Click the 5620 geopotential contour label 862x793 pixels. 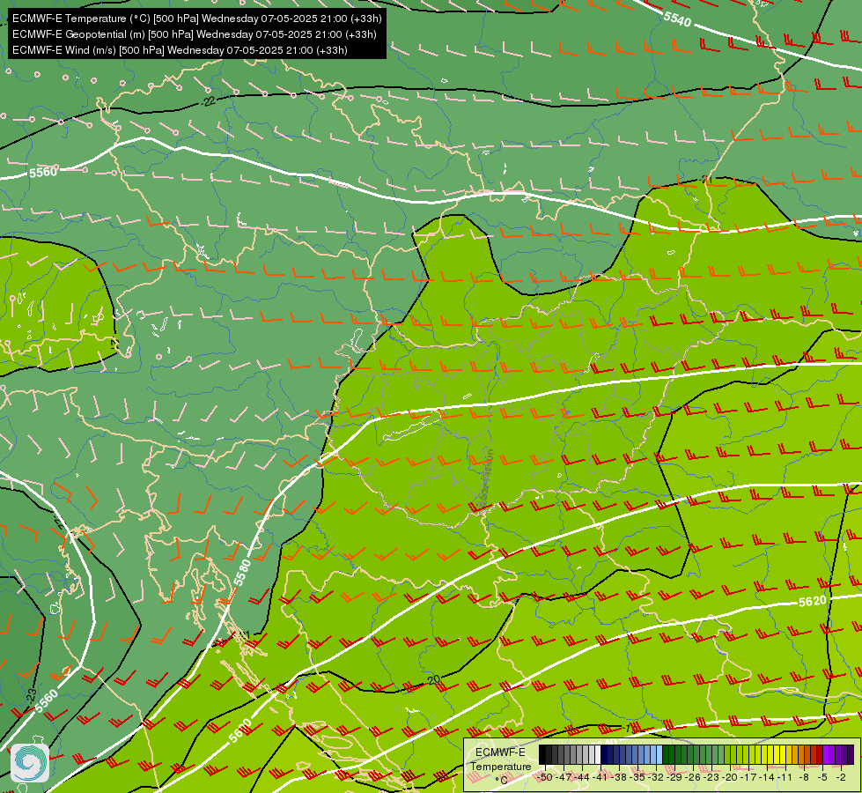[x=813, y=601]
